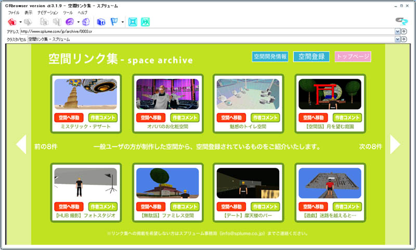416x250 pixels.
Task: Click the 空間登録 button
Action: click(x=311, y=57)
